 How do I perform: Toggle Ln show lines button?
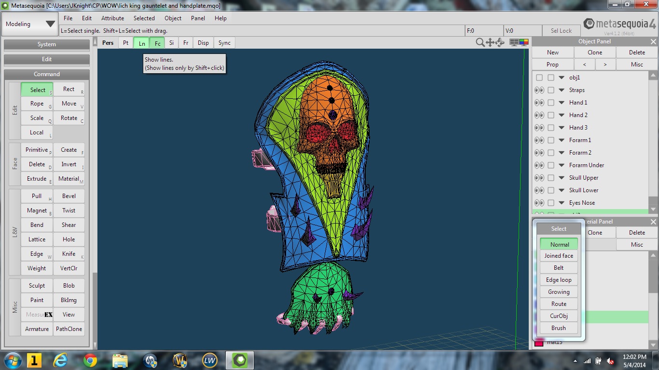(142, 43)
